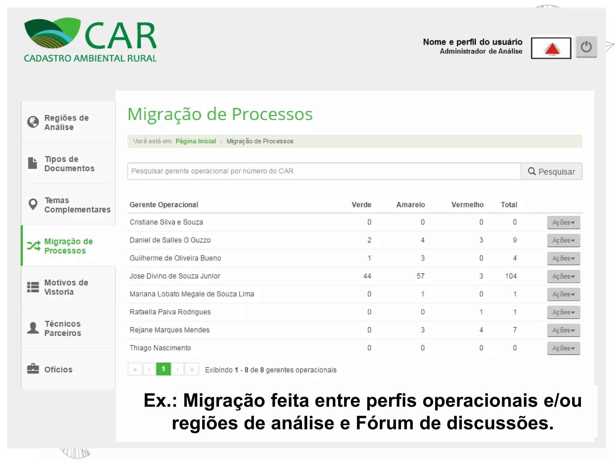Select page 1 in pagination
615x461 pixels.
[x=163, y=369]
